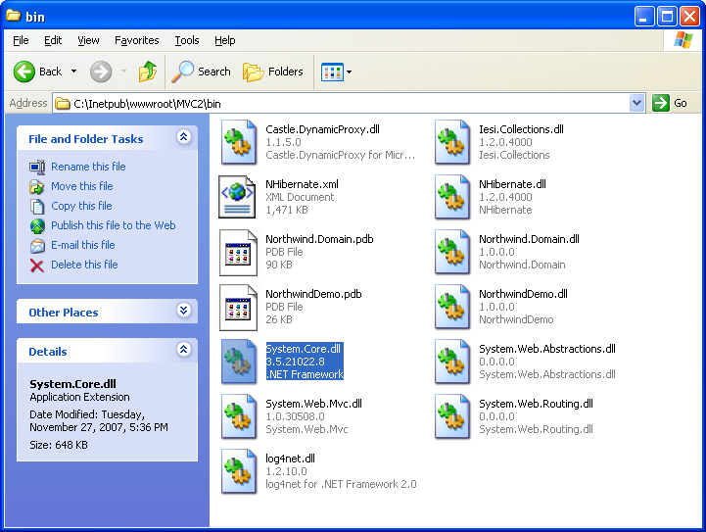Select System.Web.Mvc.dll file icon
The width and height of the screenshot is (706, 532).
pos(239,416)
